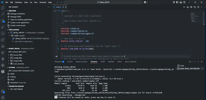Run the C file with play icon
This screenshot has height=100, width=206.
[x=184, y=7]
